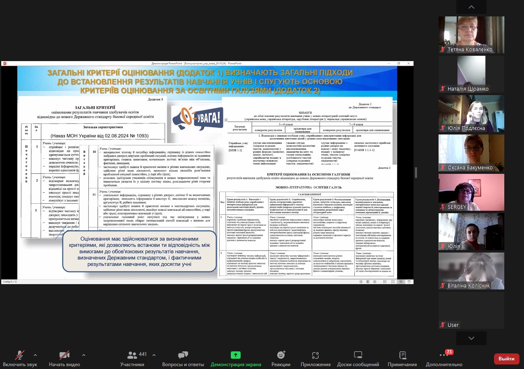Open the Реакции reactions menu

281,359
